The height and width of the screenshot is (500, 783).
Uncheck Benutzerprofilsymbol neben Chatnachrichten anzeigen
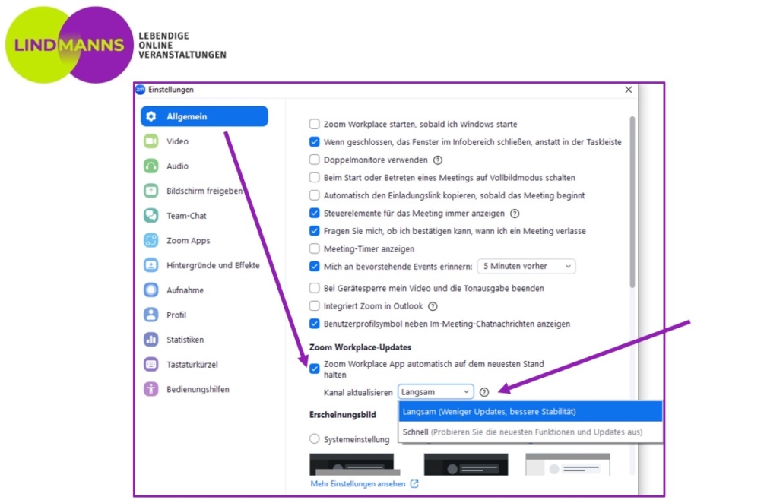314,324
